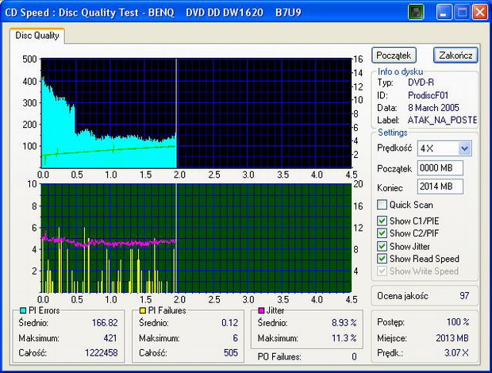Click the cyan PI Errors color swatch
This screenshot has width=492, height=373.
click(x=23, y=310)
